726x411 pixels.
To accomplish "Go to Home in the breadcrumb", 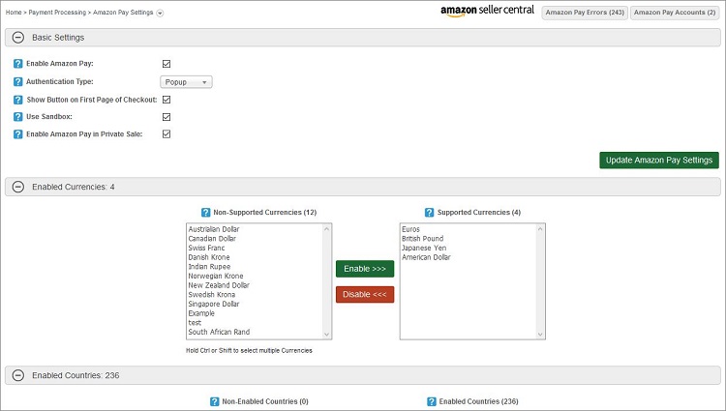I will [x=14, y=13].
